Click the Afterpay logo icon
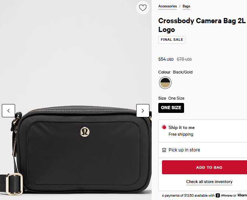 point(218,196)
